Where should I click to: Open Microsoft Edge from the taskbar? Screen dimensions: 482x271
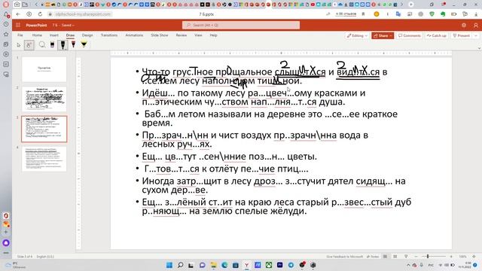point(224,265)
